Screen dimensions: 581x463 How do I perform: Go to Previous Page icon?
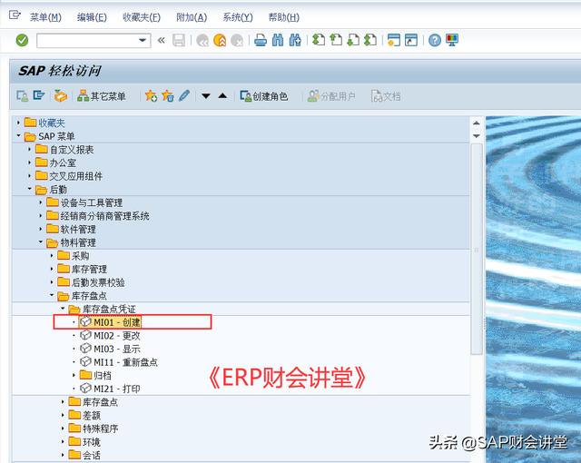336,40
